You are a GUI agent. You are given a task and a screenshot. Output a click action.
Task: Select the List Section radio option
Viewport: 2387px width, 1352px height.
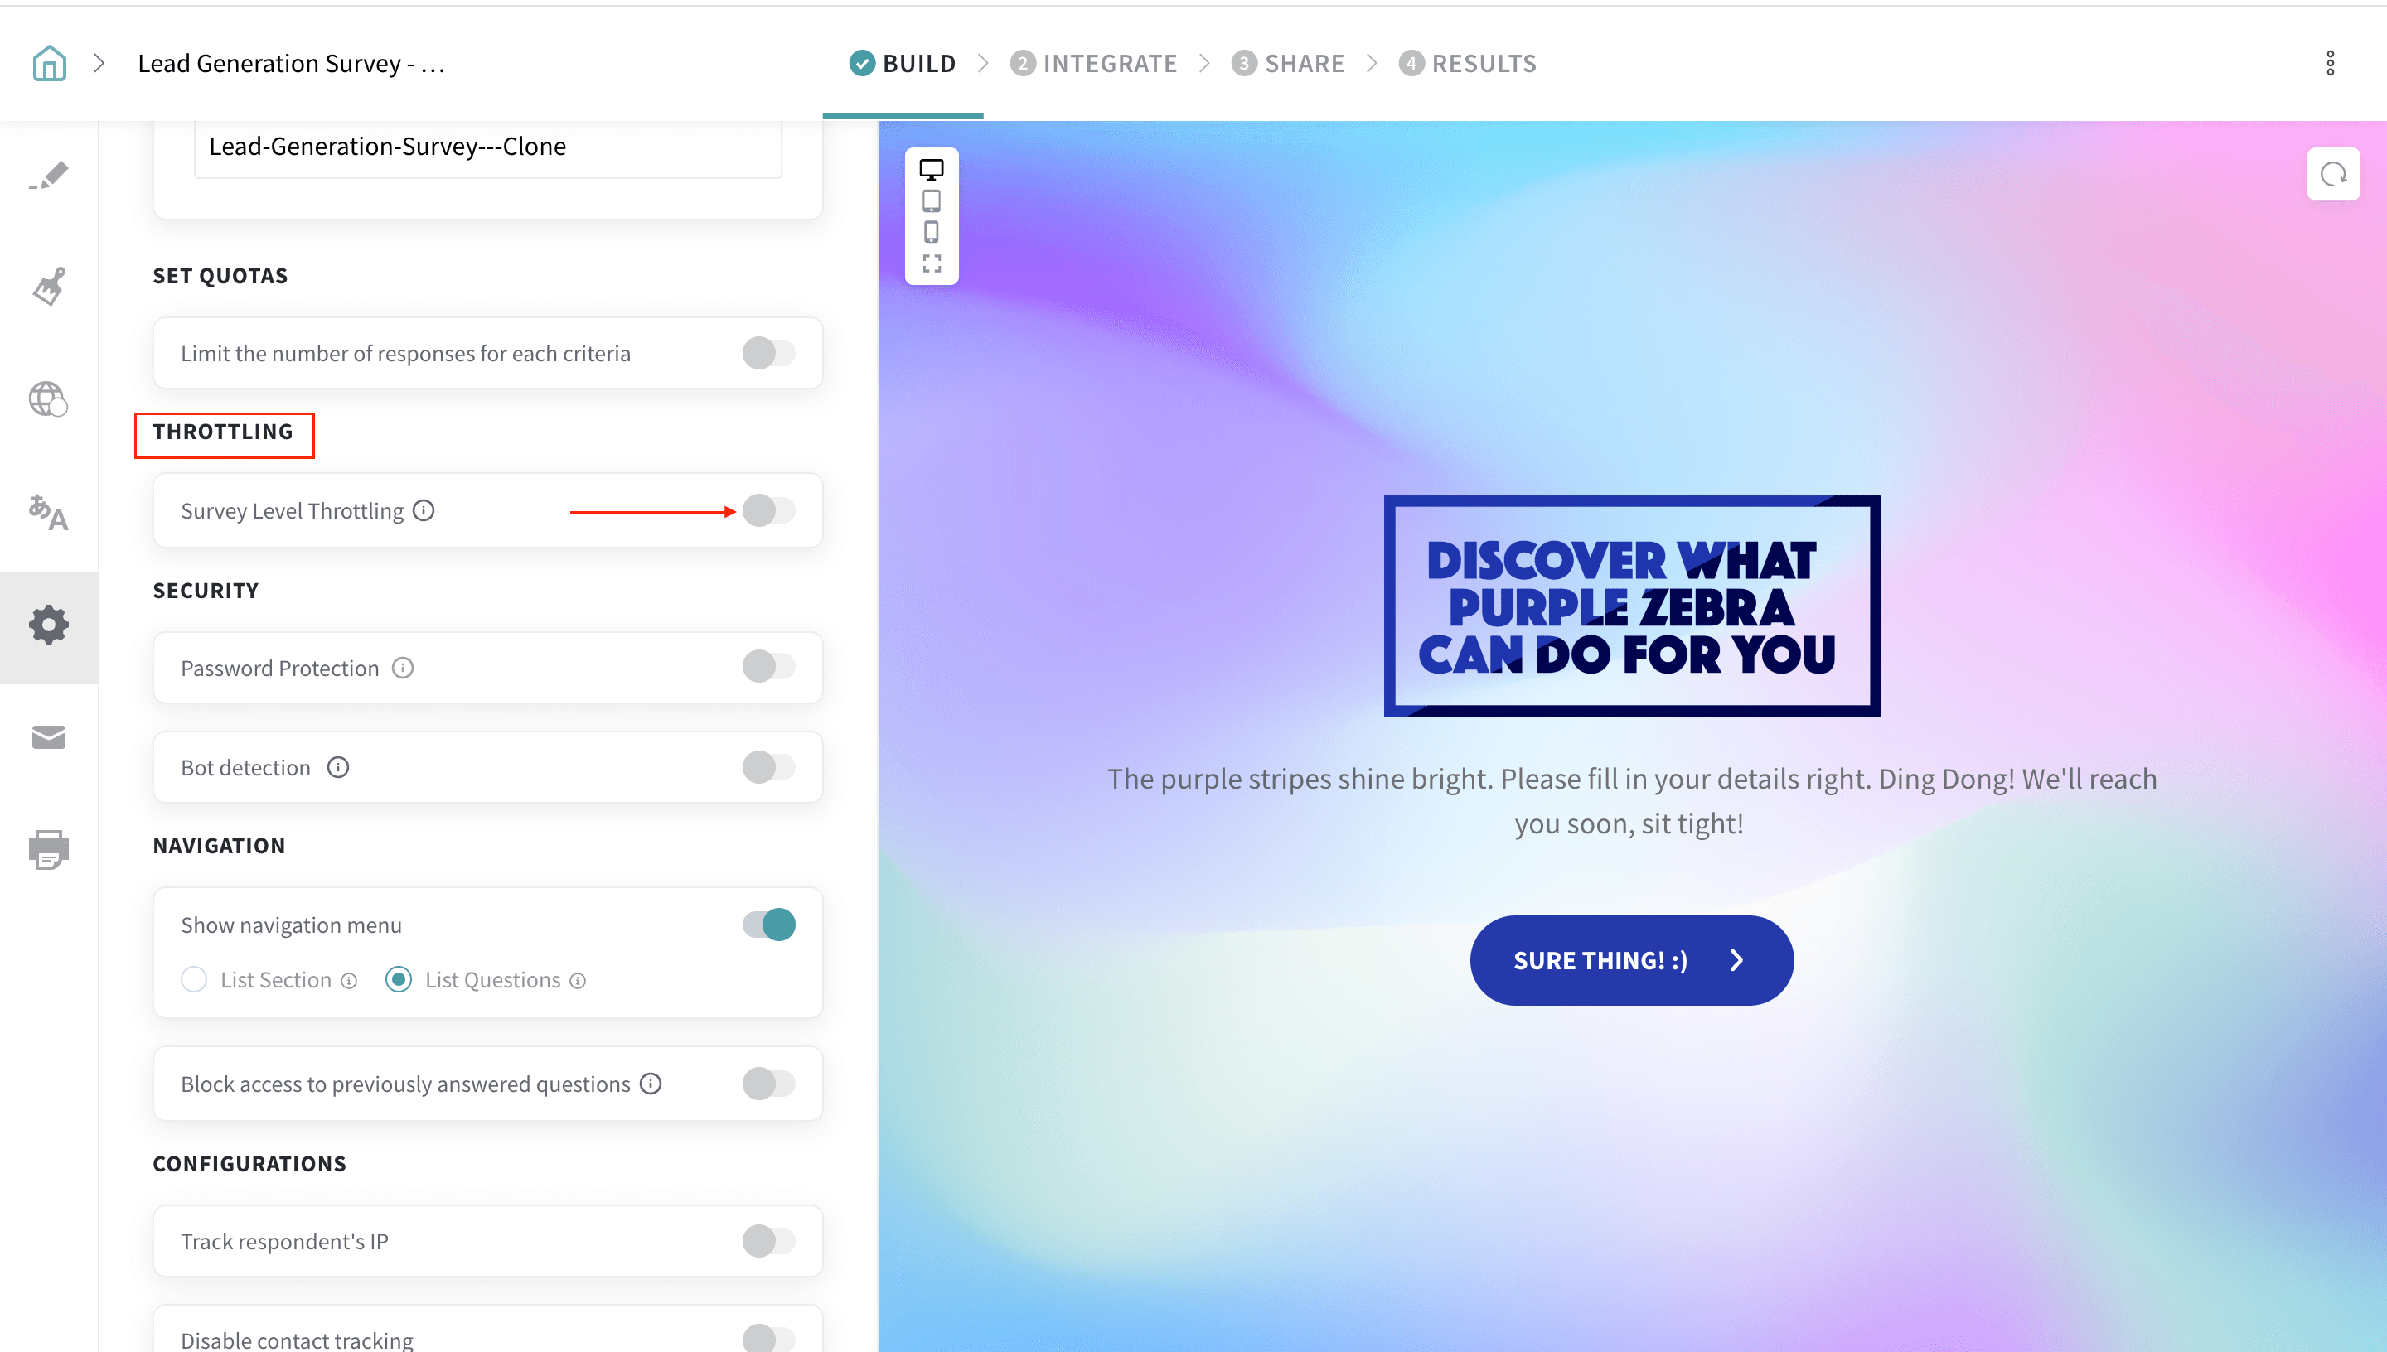194,980
